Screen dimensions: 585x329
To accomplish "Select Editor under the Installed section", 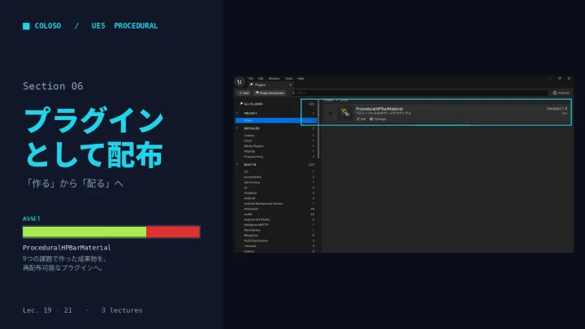I will pos(276,141).
